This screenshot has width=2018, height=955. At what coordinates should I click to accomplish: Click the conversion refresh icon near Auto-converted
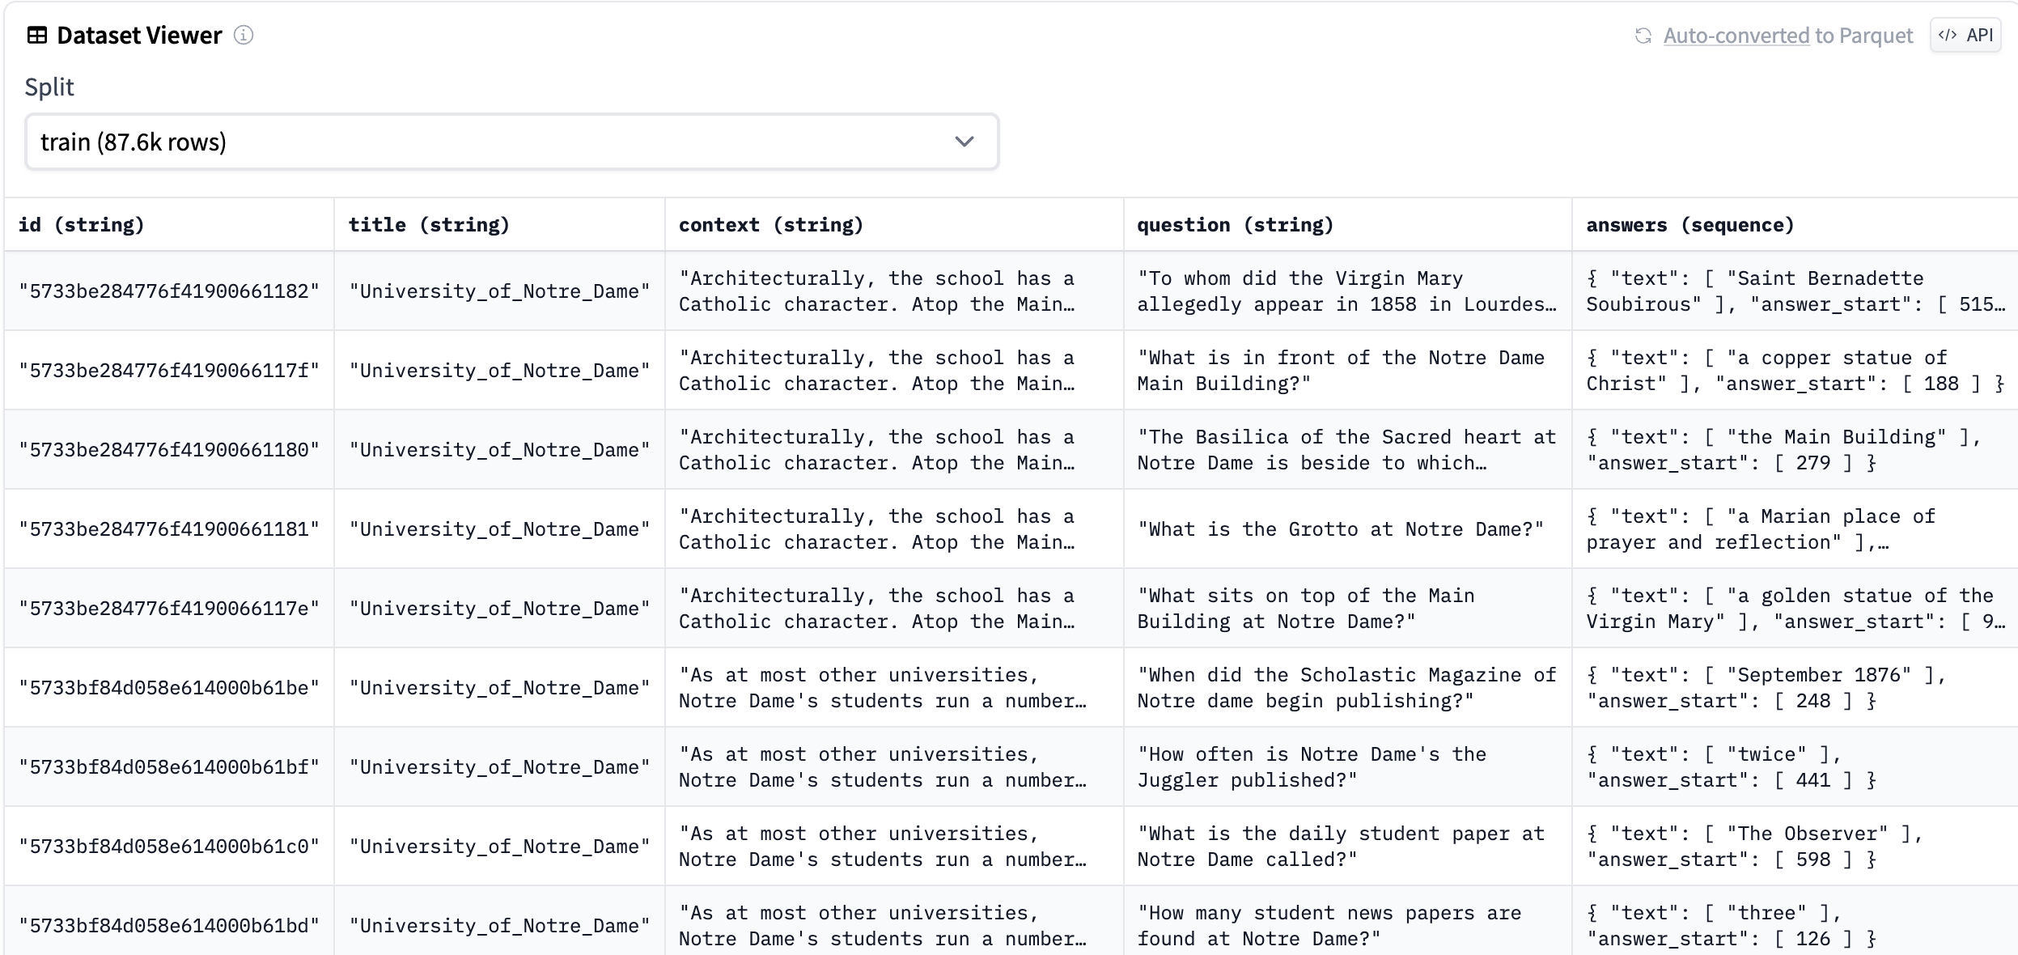click(x=1643, y=36)
